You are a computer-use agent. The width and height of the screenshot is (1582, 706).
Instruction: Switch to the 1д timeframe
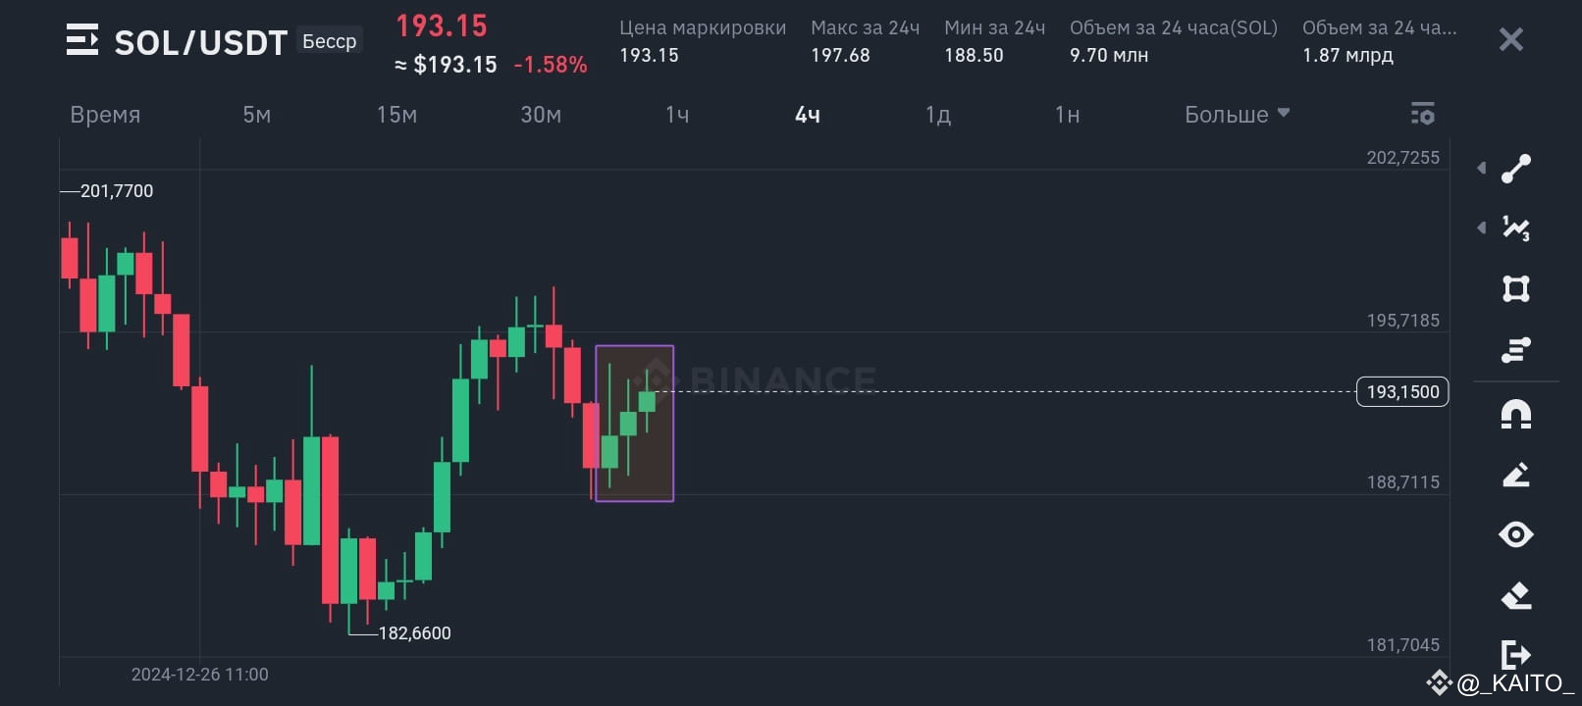tap(937, 114)
